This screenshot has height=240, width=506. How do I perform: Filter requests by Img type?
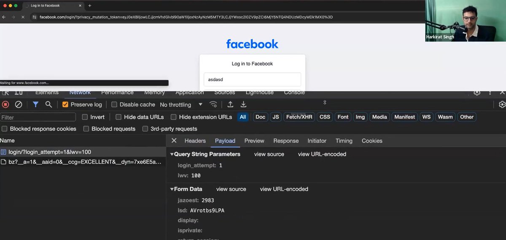point(360,117)
